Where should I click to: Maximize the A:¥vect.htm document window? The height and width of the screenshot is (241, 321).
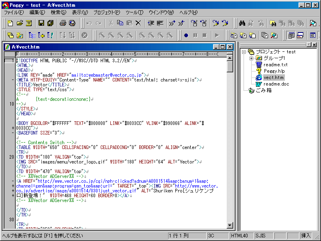(x=223, y=47)
